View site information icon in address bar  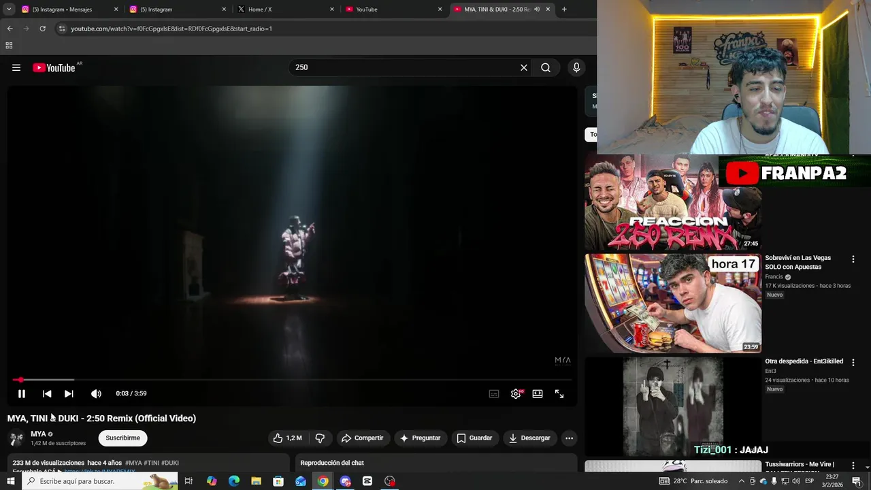click(x=62, y=29)
